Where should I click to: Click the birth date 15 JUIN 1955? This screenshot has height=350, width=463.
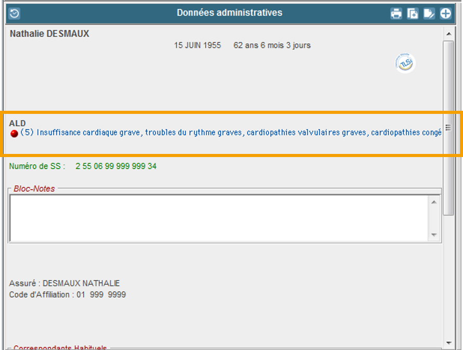pos(197,45)
